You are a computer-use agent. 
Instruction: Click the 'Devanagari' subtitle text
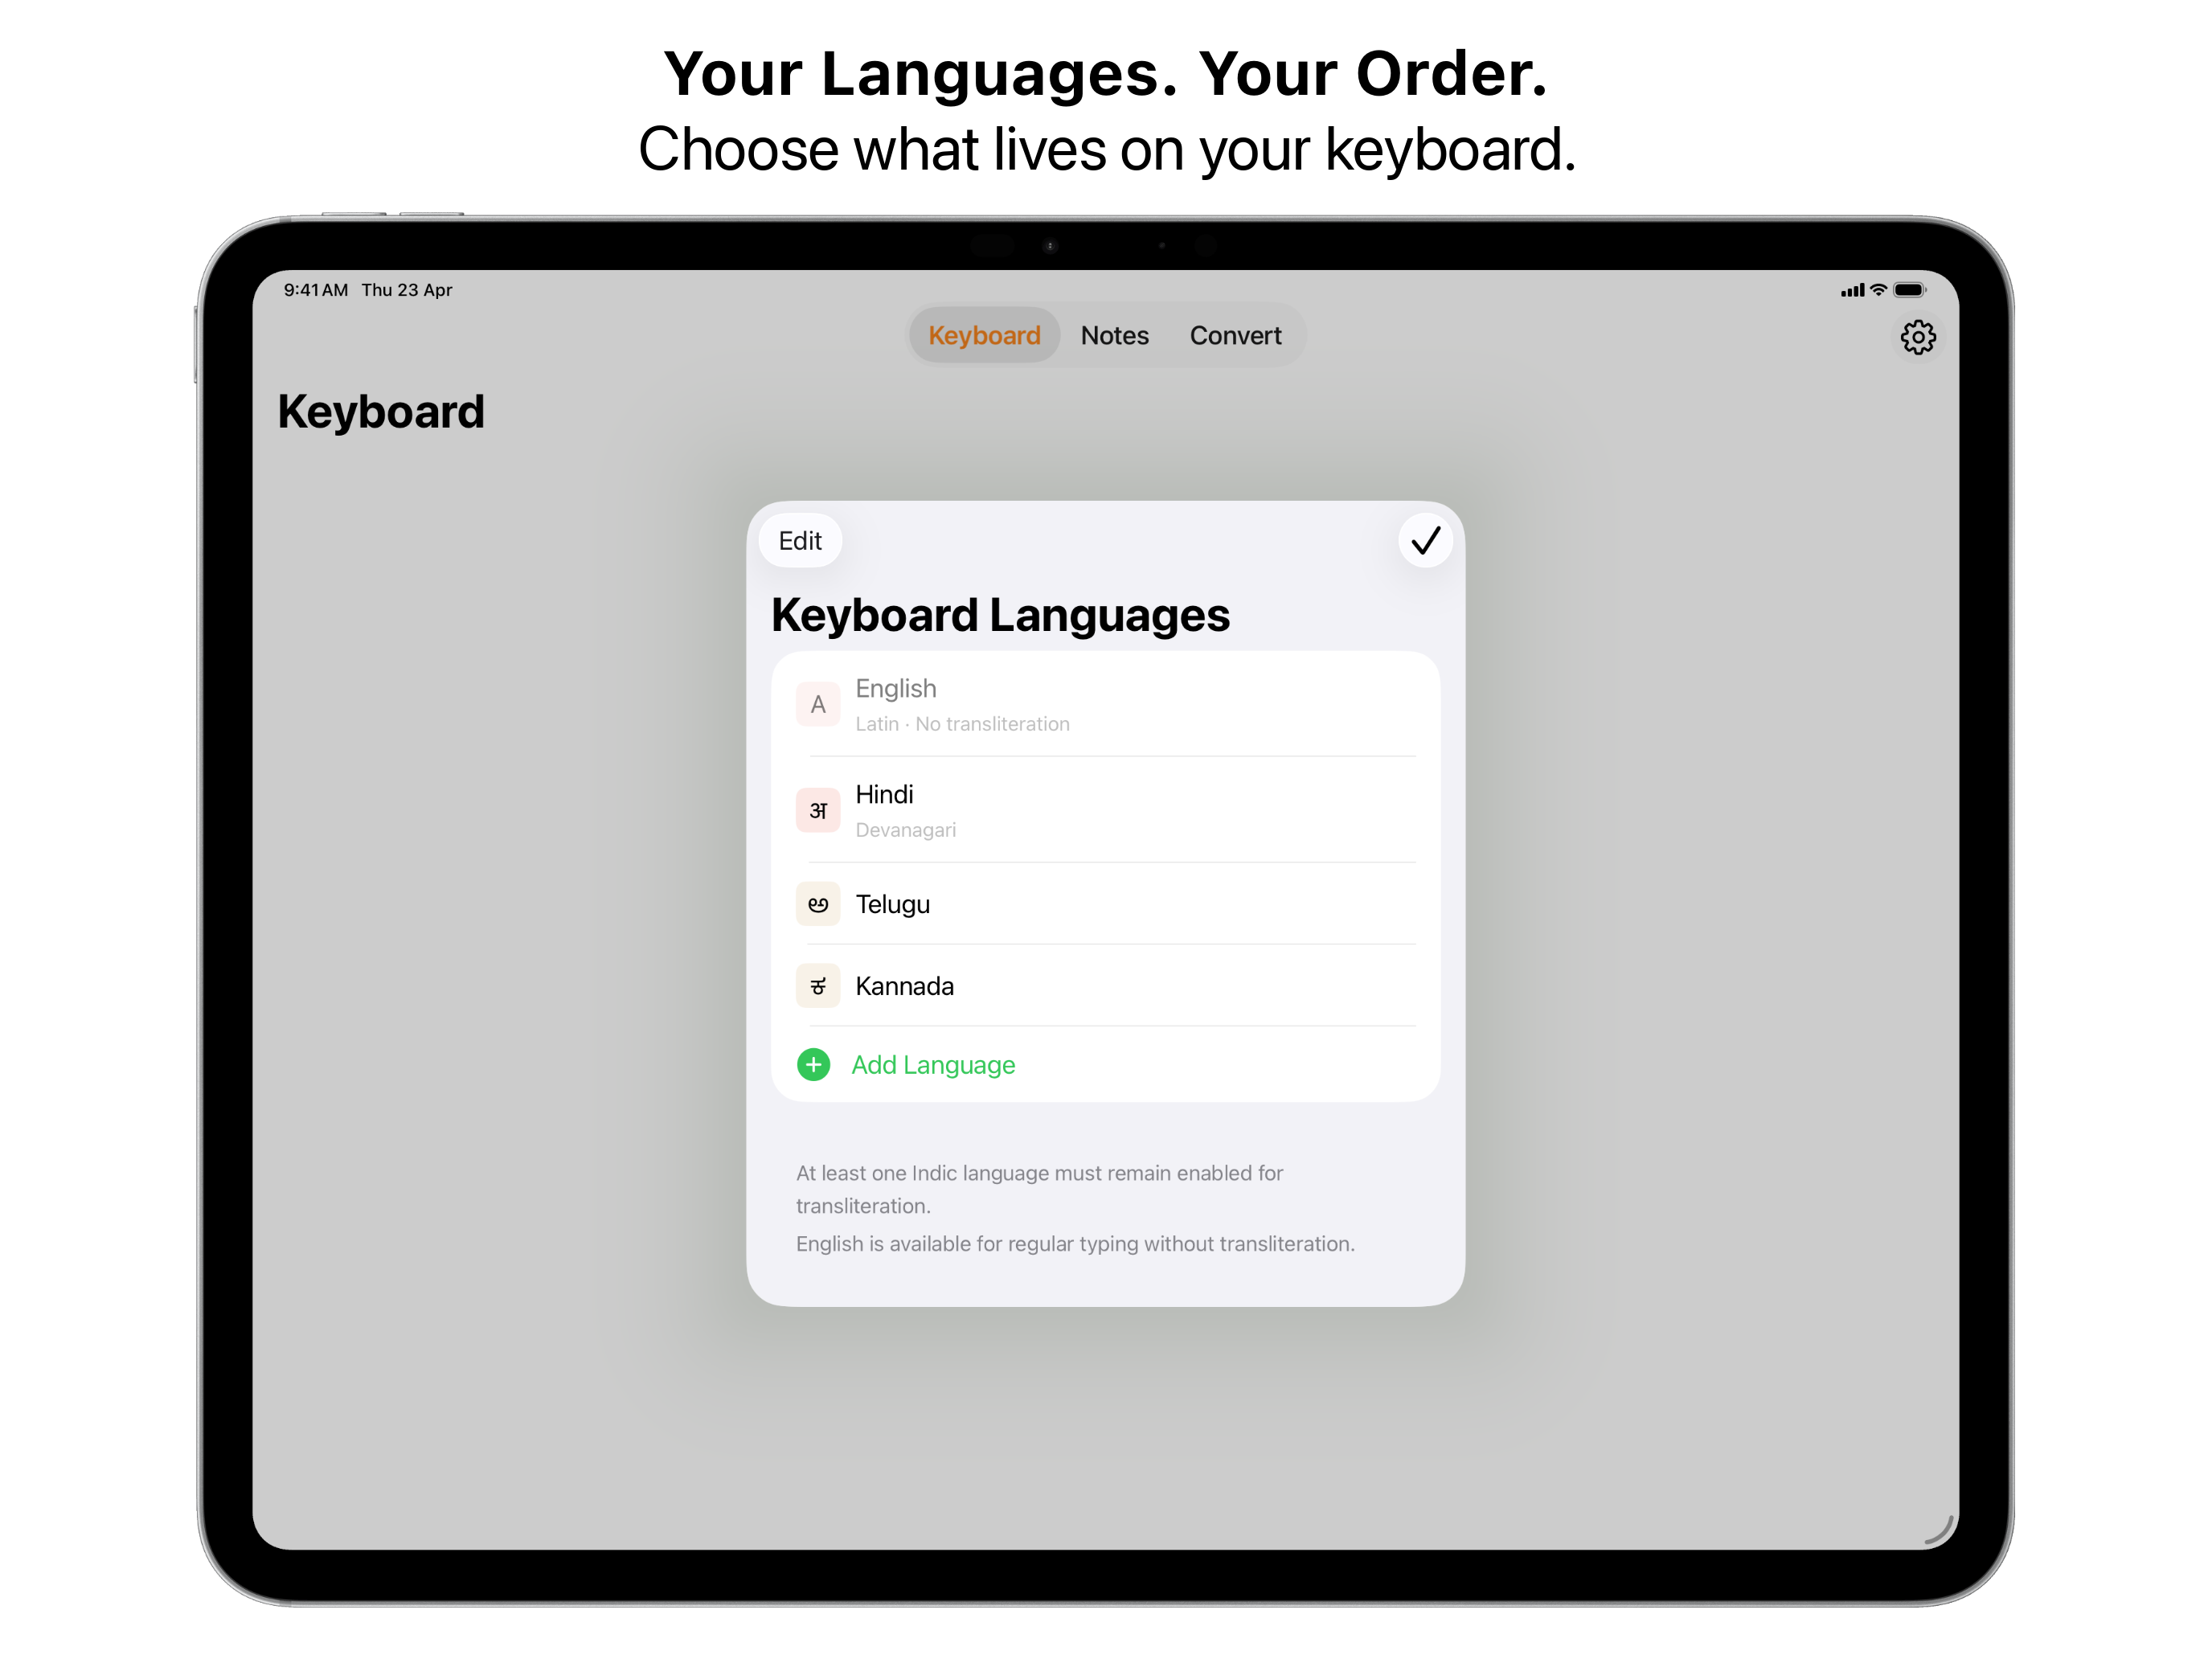pos(905,830)
